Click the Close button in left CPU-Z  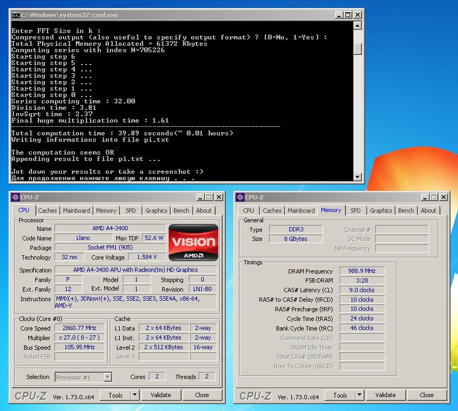[202, 395]
